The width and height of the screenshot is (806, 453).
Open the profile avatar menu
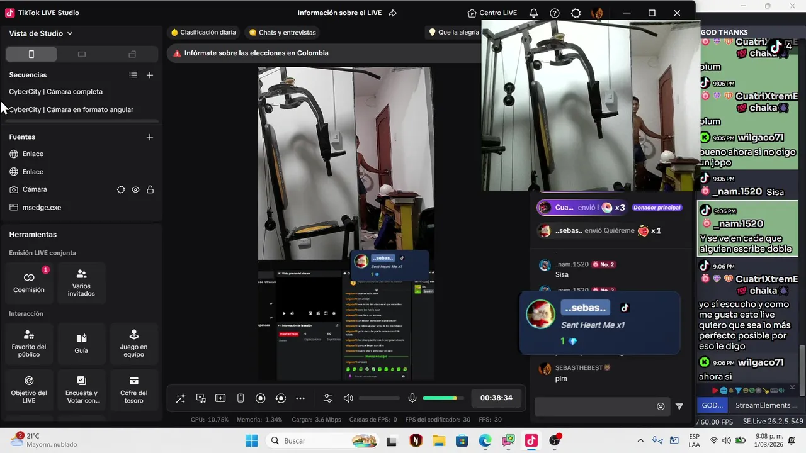coord(598,13)
